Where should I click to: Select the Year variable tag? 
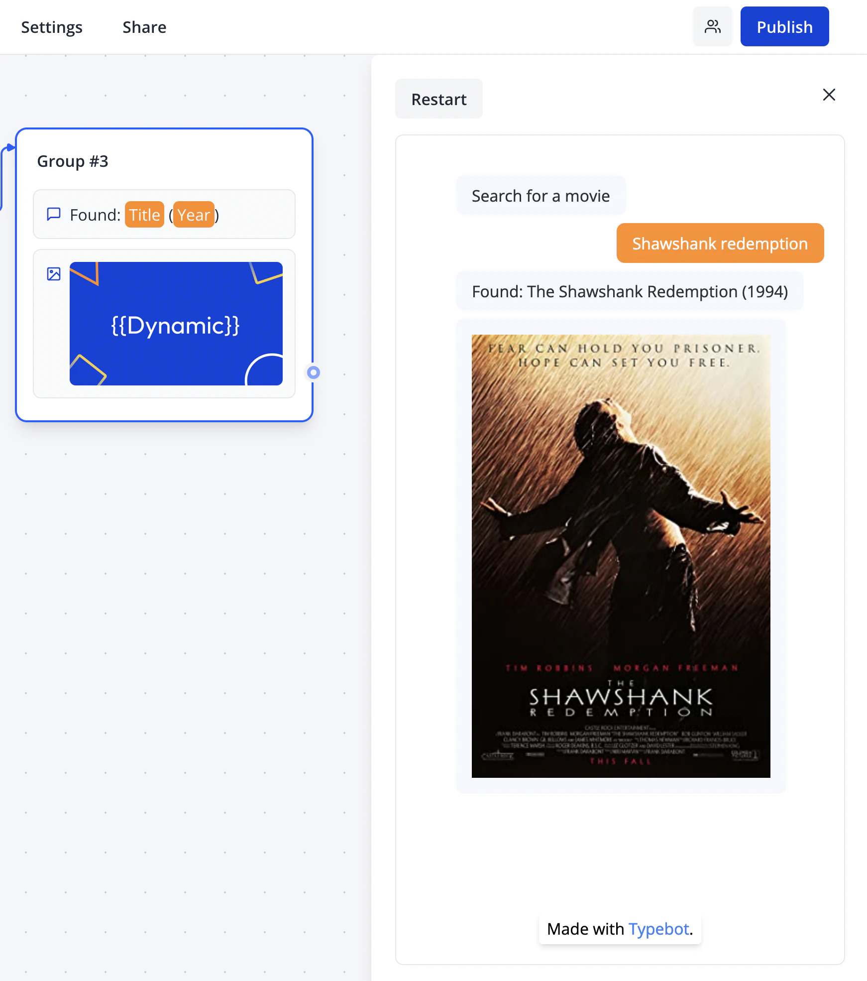click(x=194, y=215)
